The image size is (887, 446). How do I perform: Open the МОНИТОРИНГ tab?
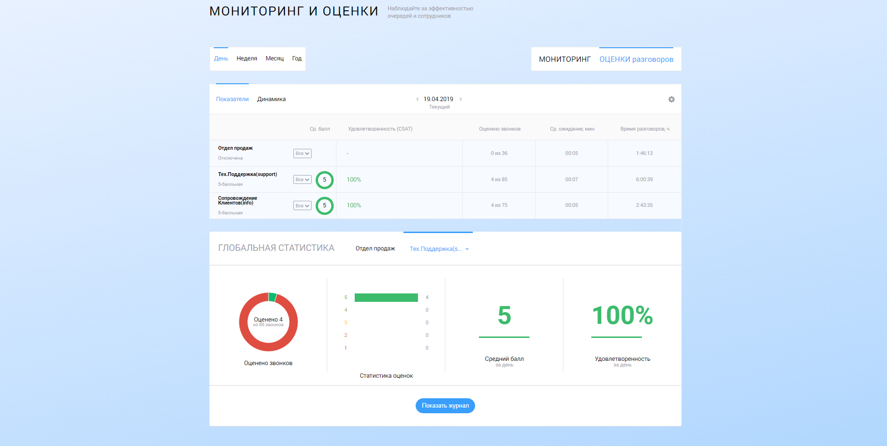coord(565,59)
